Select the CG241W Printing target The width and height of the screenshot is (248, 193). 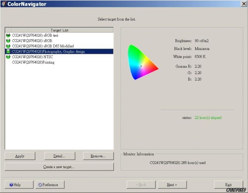click(x=59, y=62)
